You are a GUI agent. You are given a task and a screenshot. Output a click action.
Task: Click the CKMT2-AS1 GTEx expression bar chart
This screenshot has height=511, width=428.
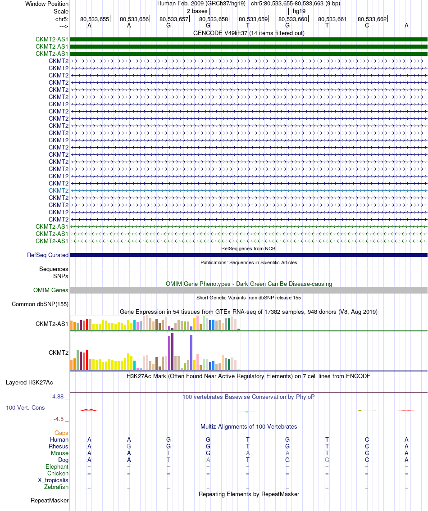pos(155,323)
